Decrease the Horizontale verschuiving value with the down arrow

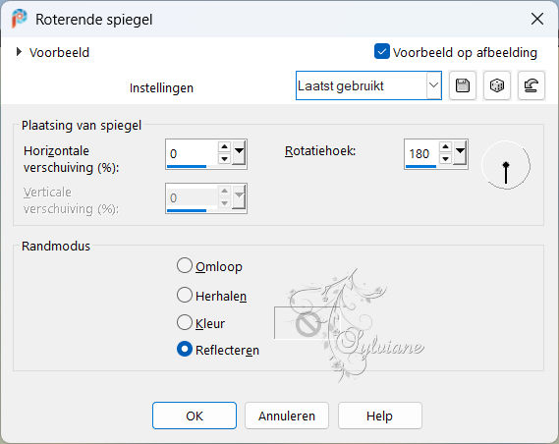224,159
